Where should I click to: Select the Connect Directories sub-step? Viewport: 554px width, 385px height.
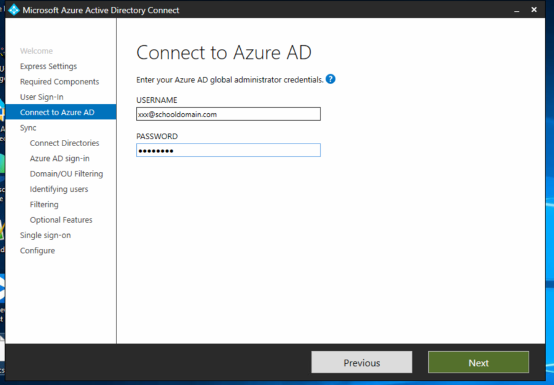point(64,143)
